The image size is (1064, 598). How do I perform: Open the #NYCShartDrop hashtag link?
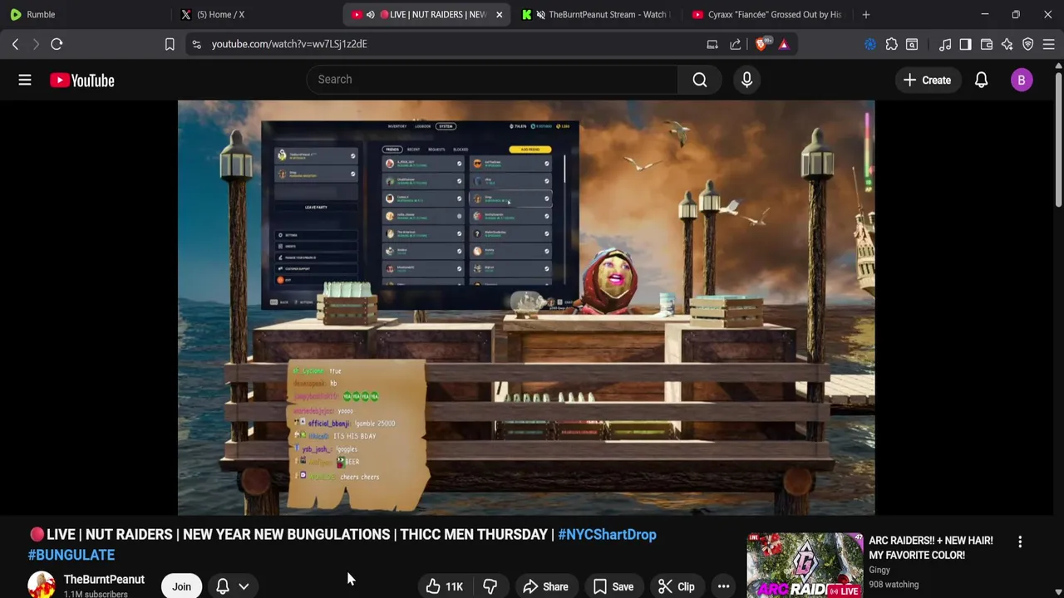point(607,534)
